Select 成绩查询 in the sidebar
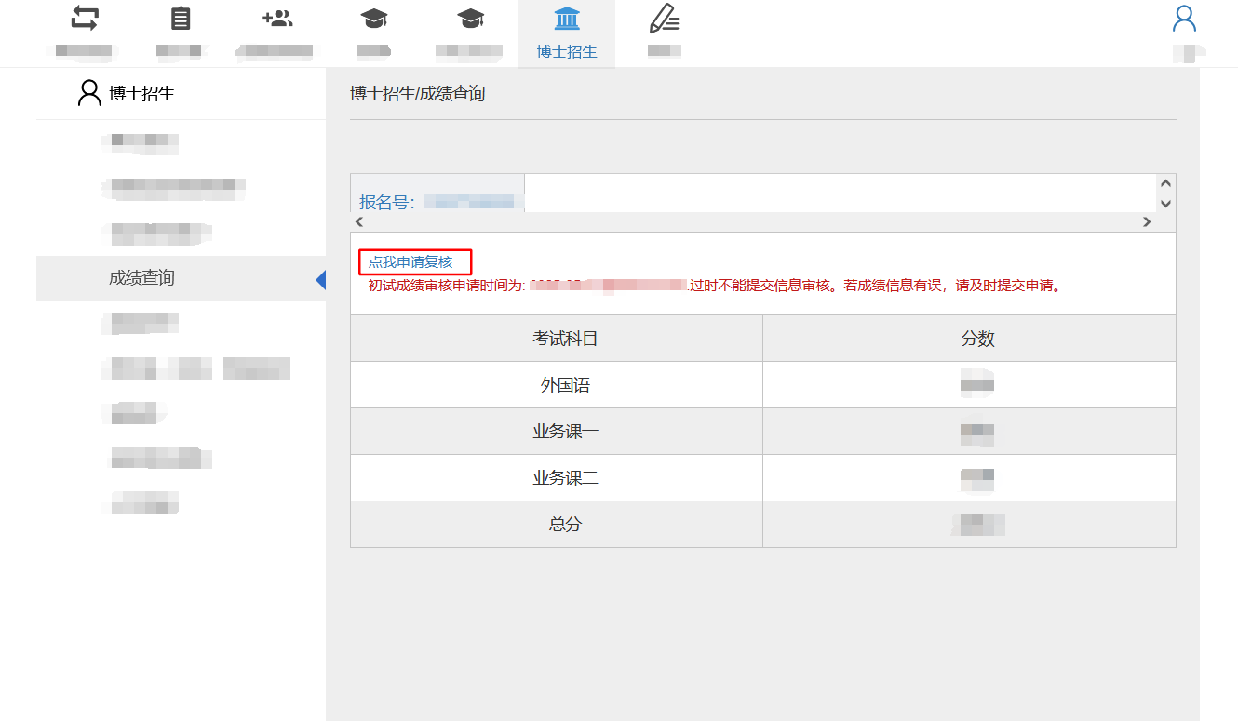Screen dimensions: 1238x721 pos(182,278)
